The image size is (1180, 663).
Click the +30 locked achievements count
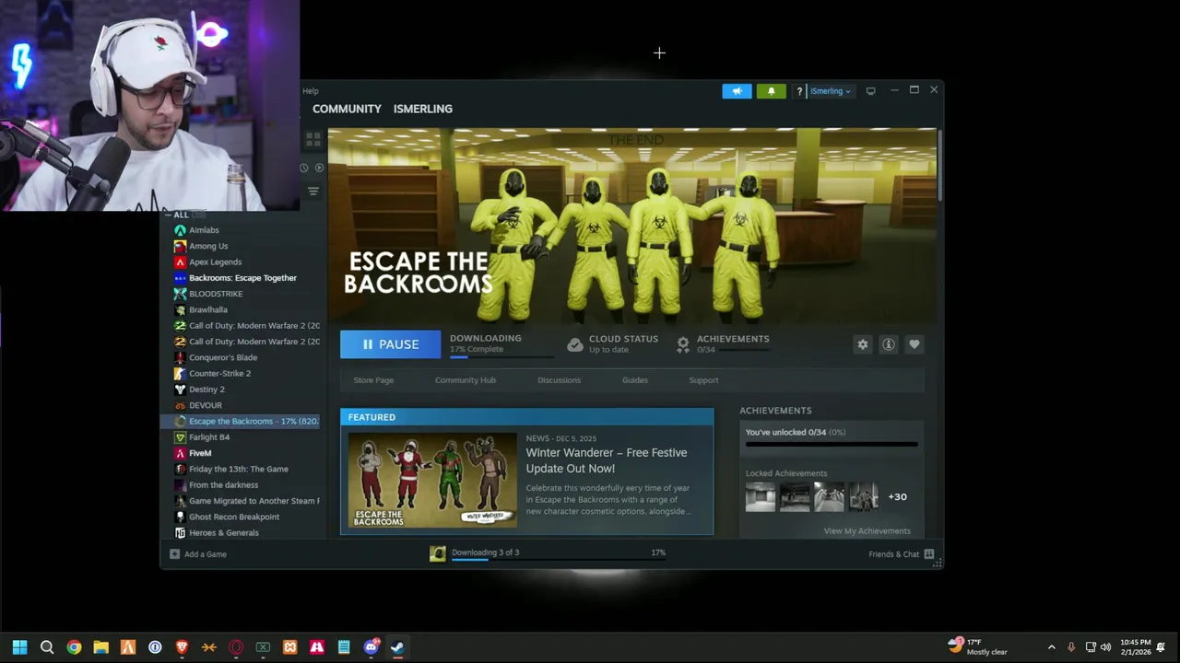pyautogui.click(x=897, y=496)
